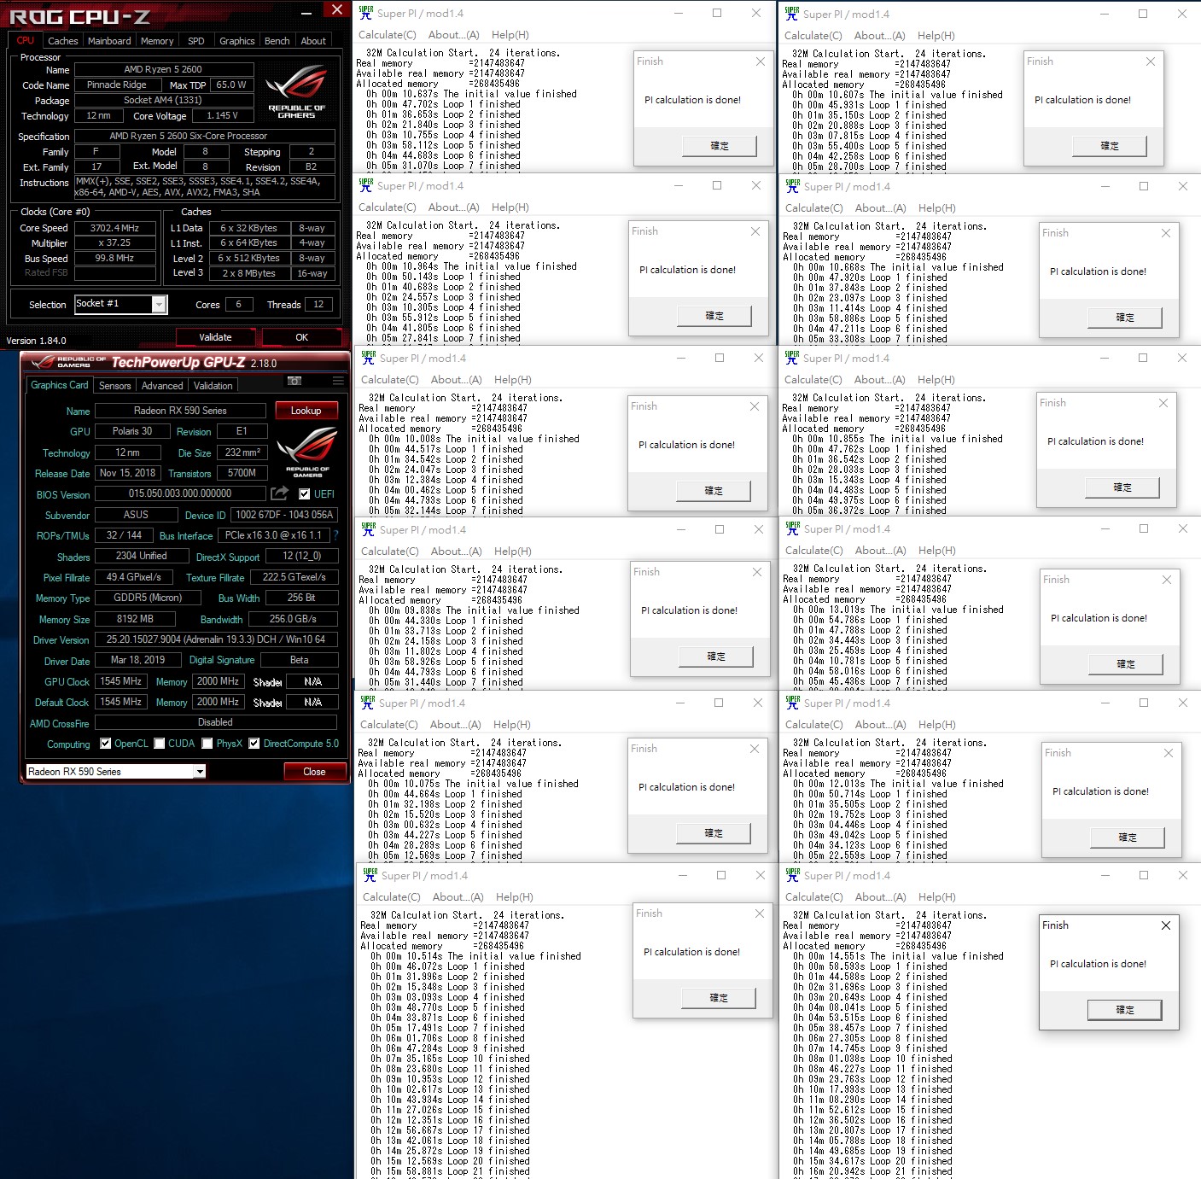Confirm 確定 in the 13.019s window's Finish dialog
The height and width of the screenshot is (1179, 1201).
(1126, 664)
